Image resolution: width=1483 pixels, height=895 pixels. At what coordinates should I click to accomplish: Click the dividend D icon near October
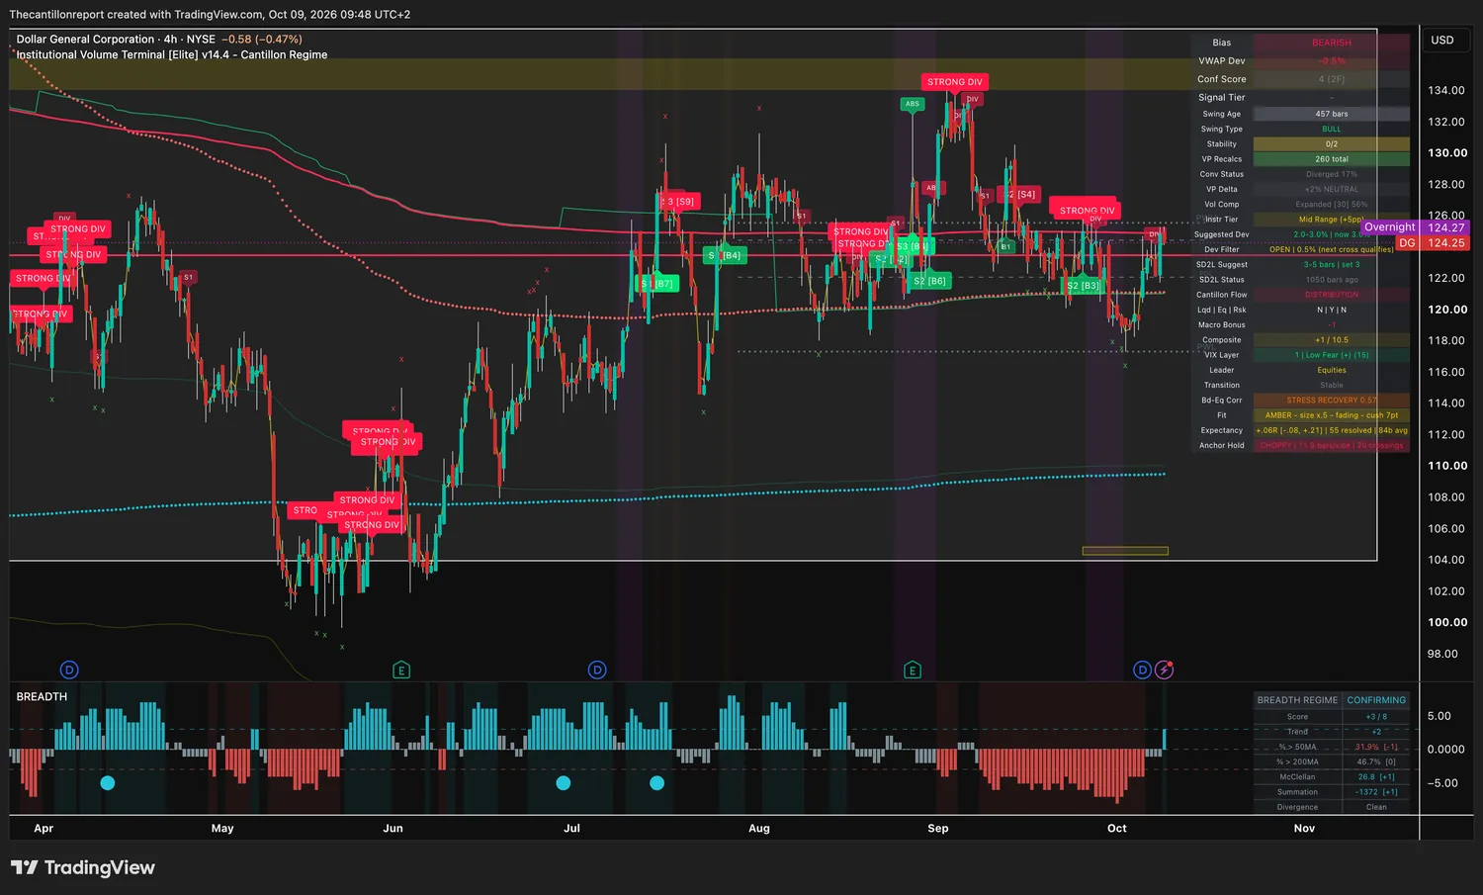[1143, 670]
